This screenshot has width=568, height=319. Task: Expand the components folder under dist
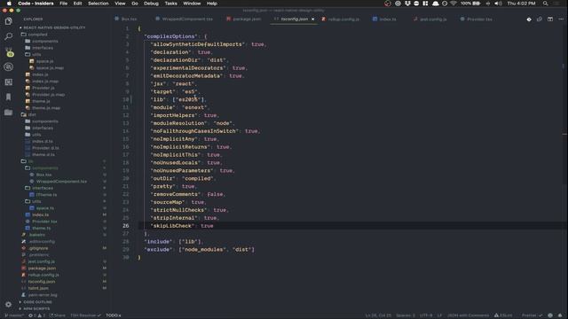coord(42,121)
